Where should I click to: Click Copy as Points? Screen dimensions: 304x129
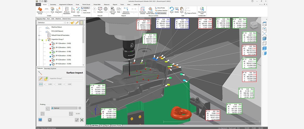[x=190, y=13]
